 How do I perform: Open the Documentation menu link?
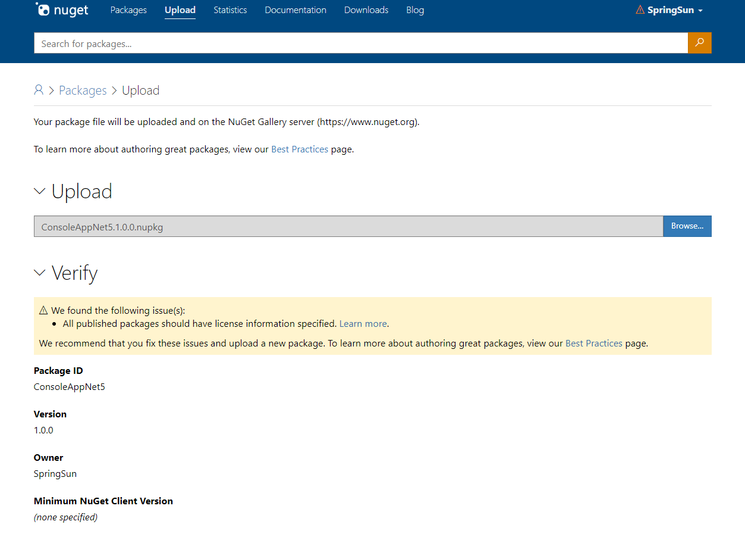[x=296, y=10]
